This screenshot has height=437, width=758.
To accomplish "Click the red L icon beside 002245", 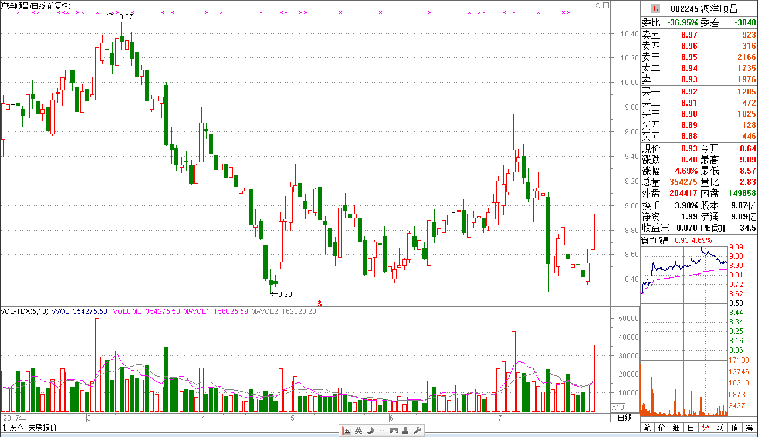I will (657, 8).
